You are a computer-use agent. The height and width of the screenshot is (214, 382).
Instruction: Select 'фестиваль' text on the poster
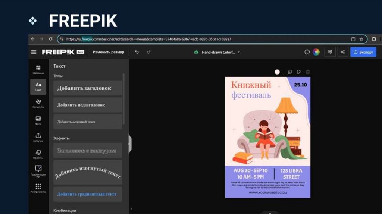(x=251, y=95)
